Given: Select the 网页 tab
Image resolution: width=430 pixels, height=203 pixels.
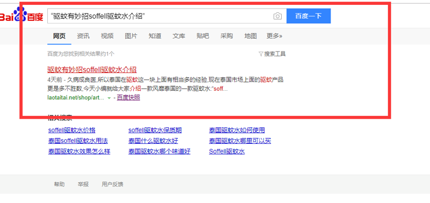Looking at the screenshot, I should pyautogui.click(x=59, y=36).
